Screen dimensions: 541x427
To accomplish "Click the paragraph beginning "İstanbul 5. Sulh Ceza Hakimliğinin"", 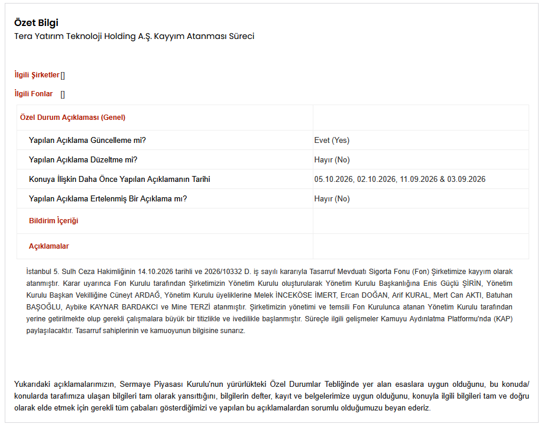I will coord(269,301).
